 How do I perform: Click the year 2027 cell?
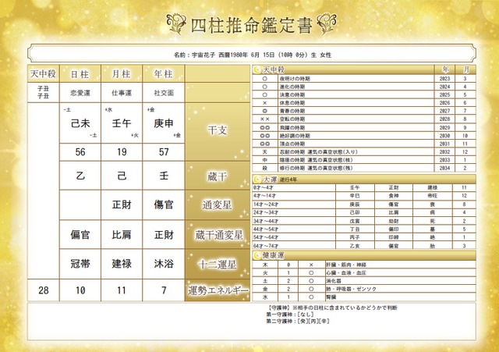point(444,111)
